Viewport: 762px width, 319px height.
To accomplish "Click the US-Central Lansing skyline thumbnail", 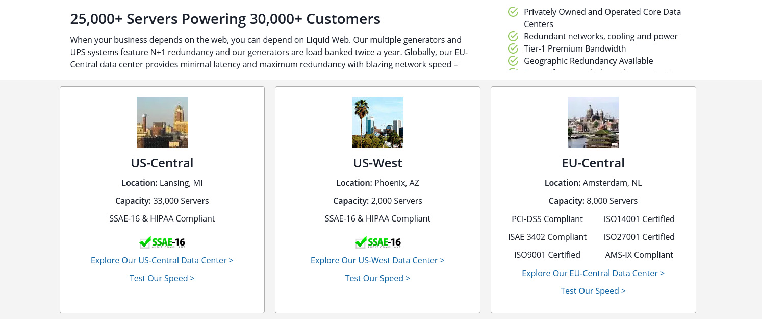I will [x=162, y=122].
